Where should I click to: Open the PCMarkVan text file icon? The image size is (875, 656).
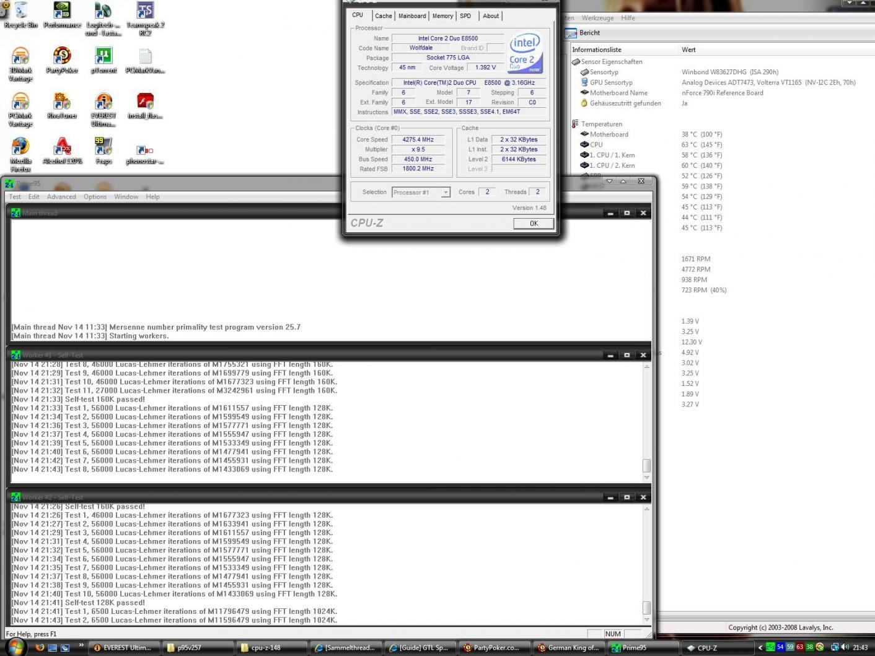point(145,60)
